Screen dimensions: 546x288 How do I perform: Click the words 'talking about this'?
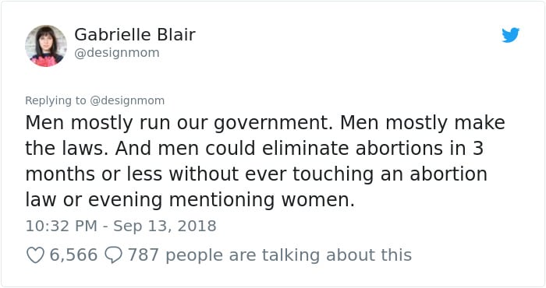[337, 255]
